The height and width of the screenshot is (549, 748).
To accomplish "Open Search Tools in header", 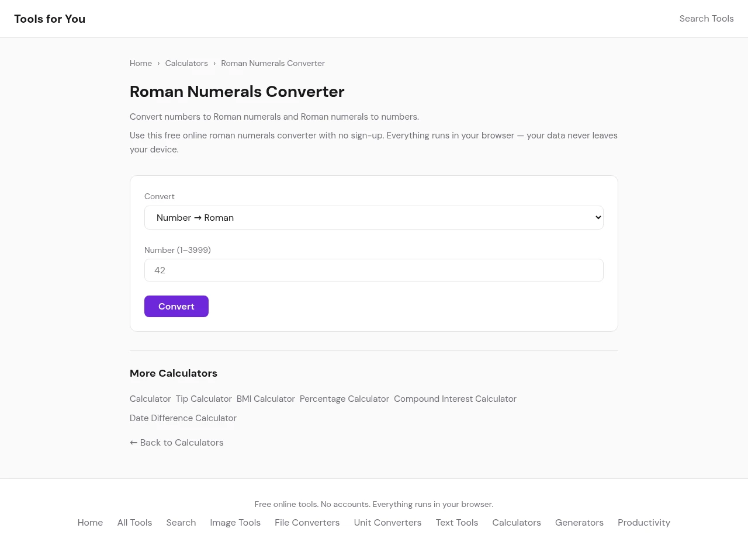I will click(706, 19).
